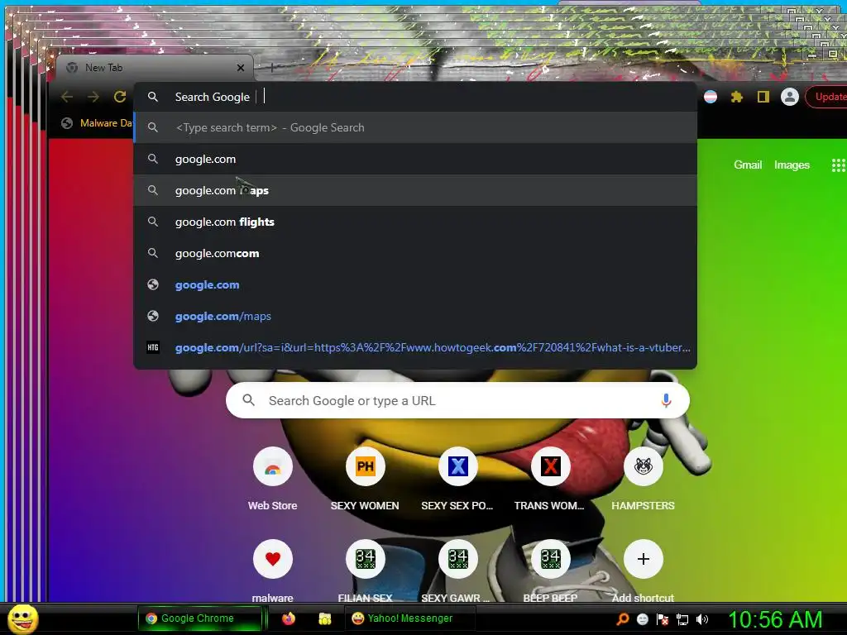Open the blue google.com URL suggestion
This screenshot has height=635, width=847.
[x=415, y=284]
